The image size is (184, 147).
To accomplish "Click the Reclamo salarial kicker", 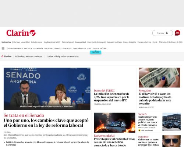I will pyautogui.click(x=104, y=136).
